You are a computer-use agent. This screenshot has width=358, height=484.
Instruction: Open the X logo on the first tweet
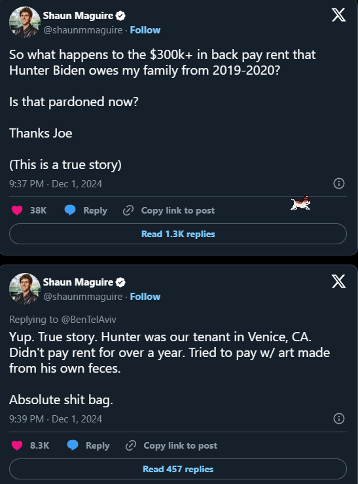338,15
